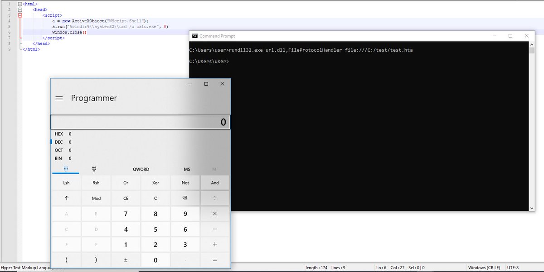This screenshot has height=272, width=544.
Task: Click the Mod key in calculator
Action: coord(96,198)
